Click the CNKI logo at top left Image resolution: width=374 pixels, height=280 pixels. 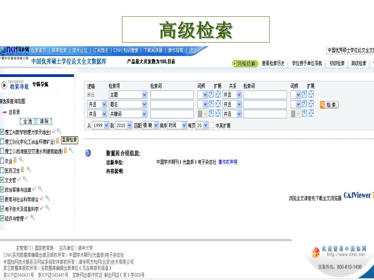(15, 51)
